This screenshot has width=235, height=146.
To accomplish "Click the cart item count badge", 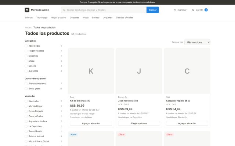I will click(206, 10).
